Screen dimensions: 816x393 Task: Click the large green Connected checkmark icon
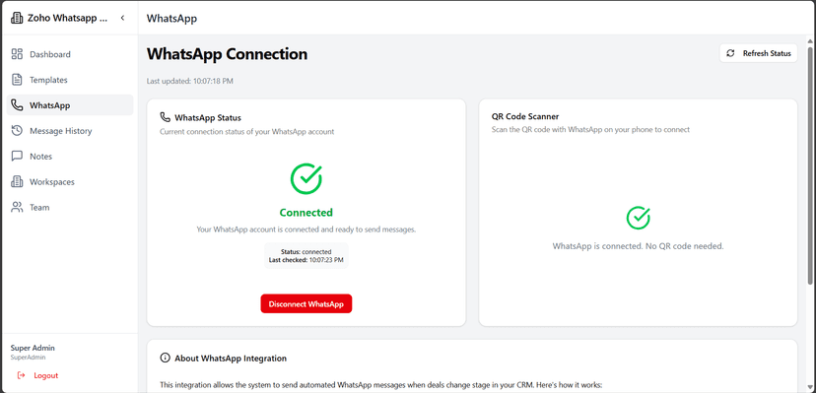point(306,179)
